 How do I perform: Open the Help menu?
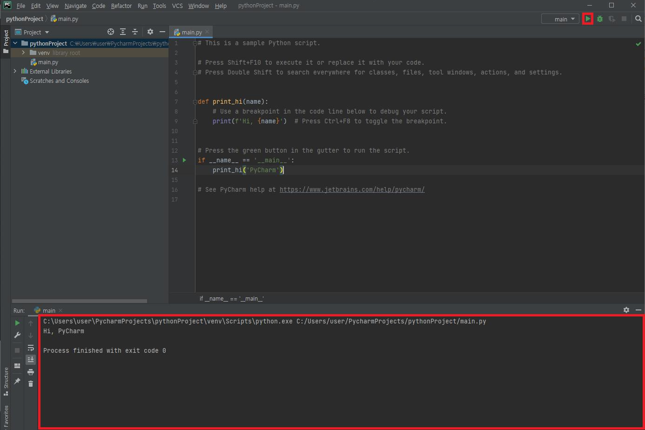pos(221,6)
